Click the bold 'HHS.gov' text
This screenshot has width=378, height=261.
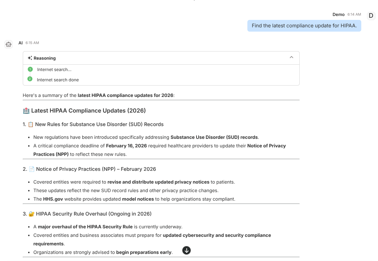53,199
